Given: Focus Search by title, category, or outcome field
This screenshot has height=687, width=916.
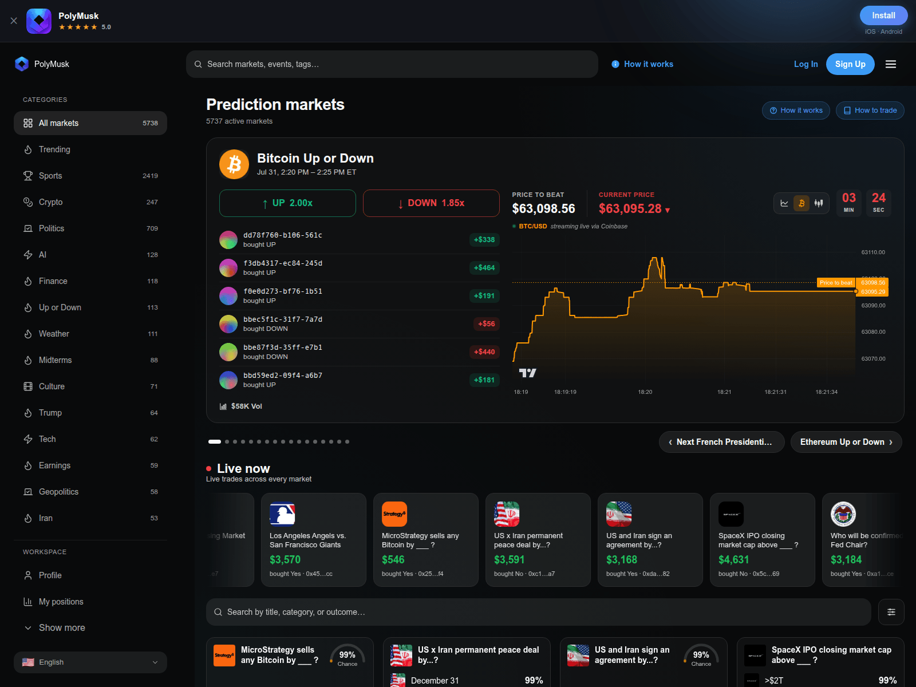Looking at the screenshot, I should click(538, 612).
